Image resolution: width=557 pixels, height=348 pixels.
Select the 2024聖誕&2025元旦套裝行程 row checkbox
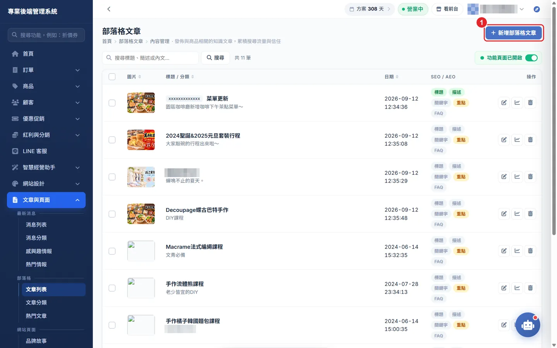[x=112, y=140]
